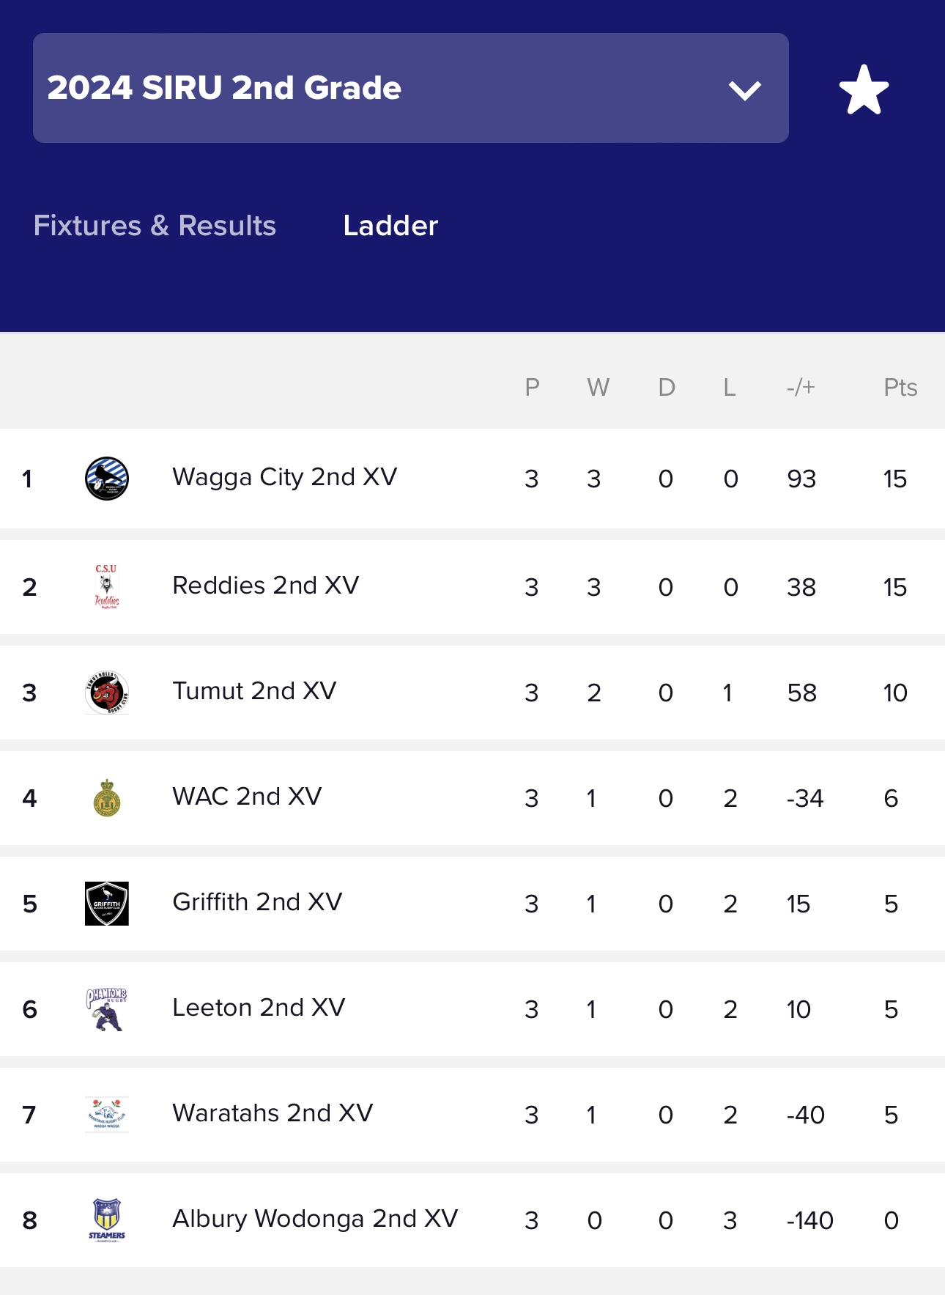Tap the Waratahs rugby club logo
945x1295 pixels.
pos(107,1115)
